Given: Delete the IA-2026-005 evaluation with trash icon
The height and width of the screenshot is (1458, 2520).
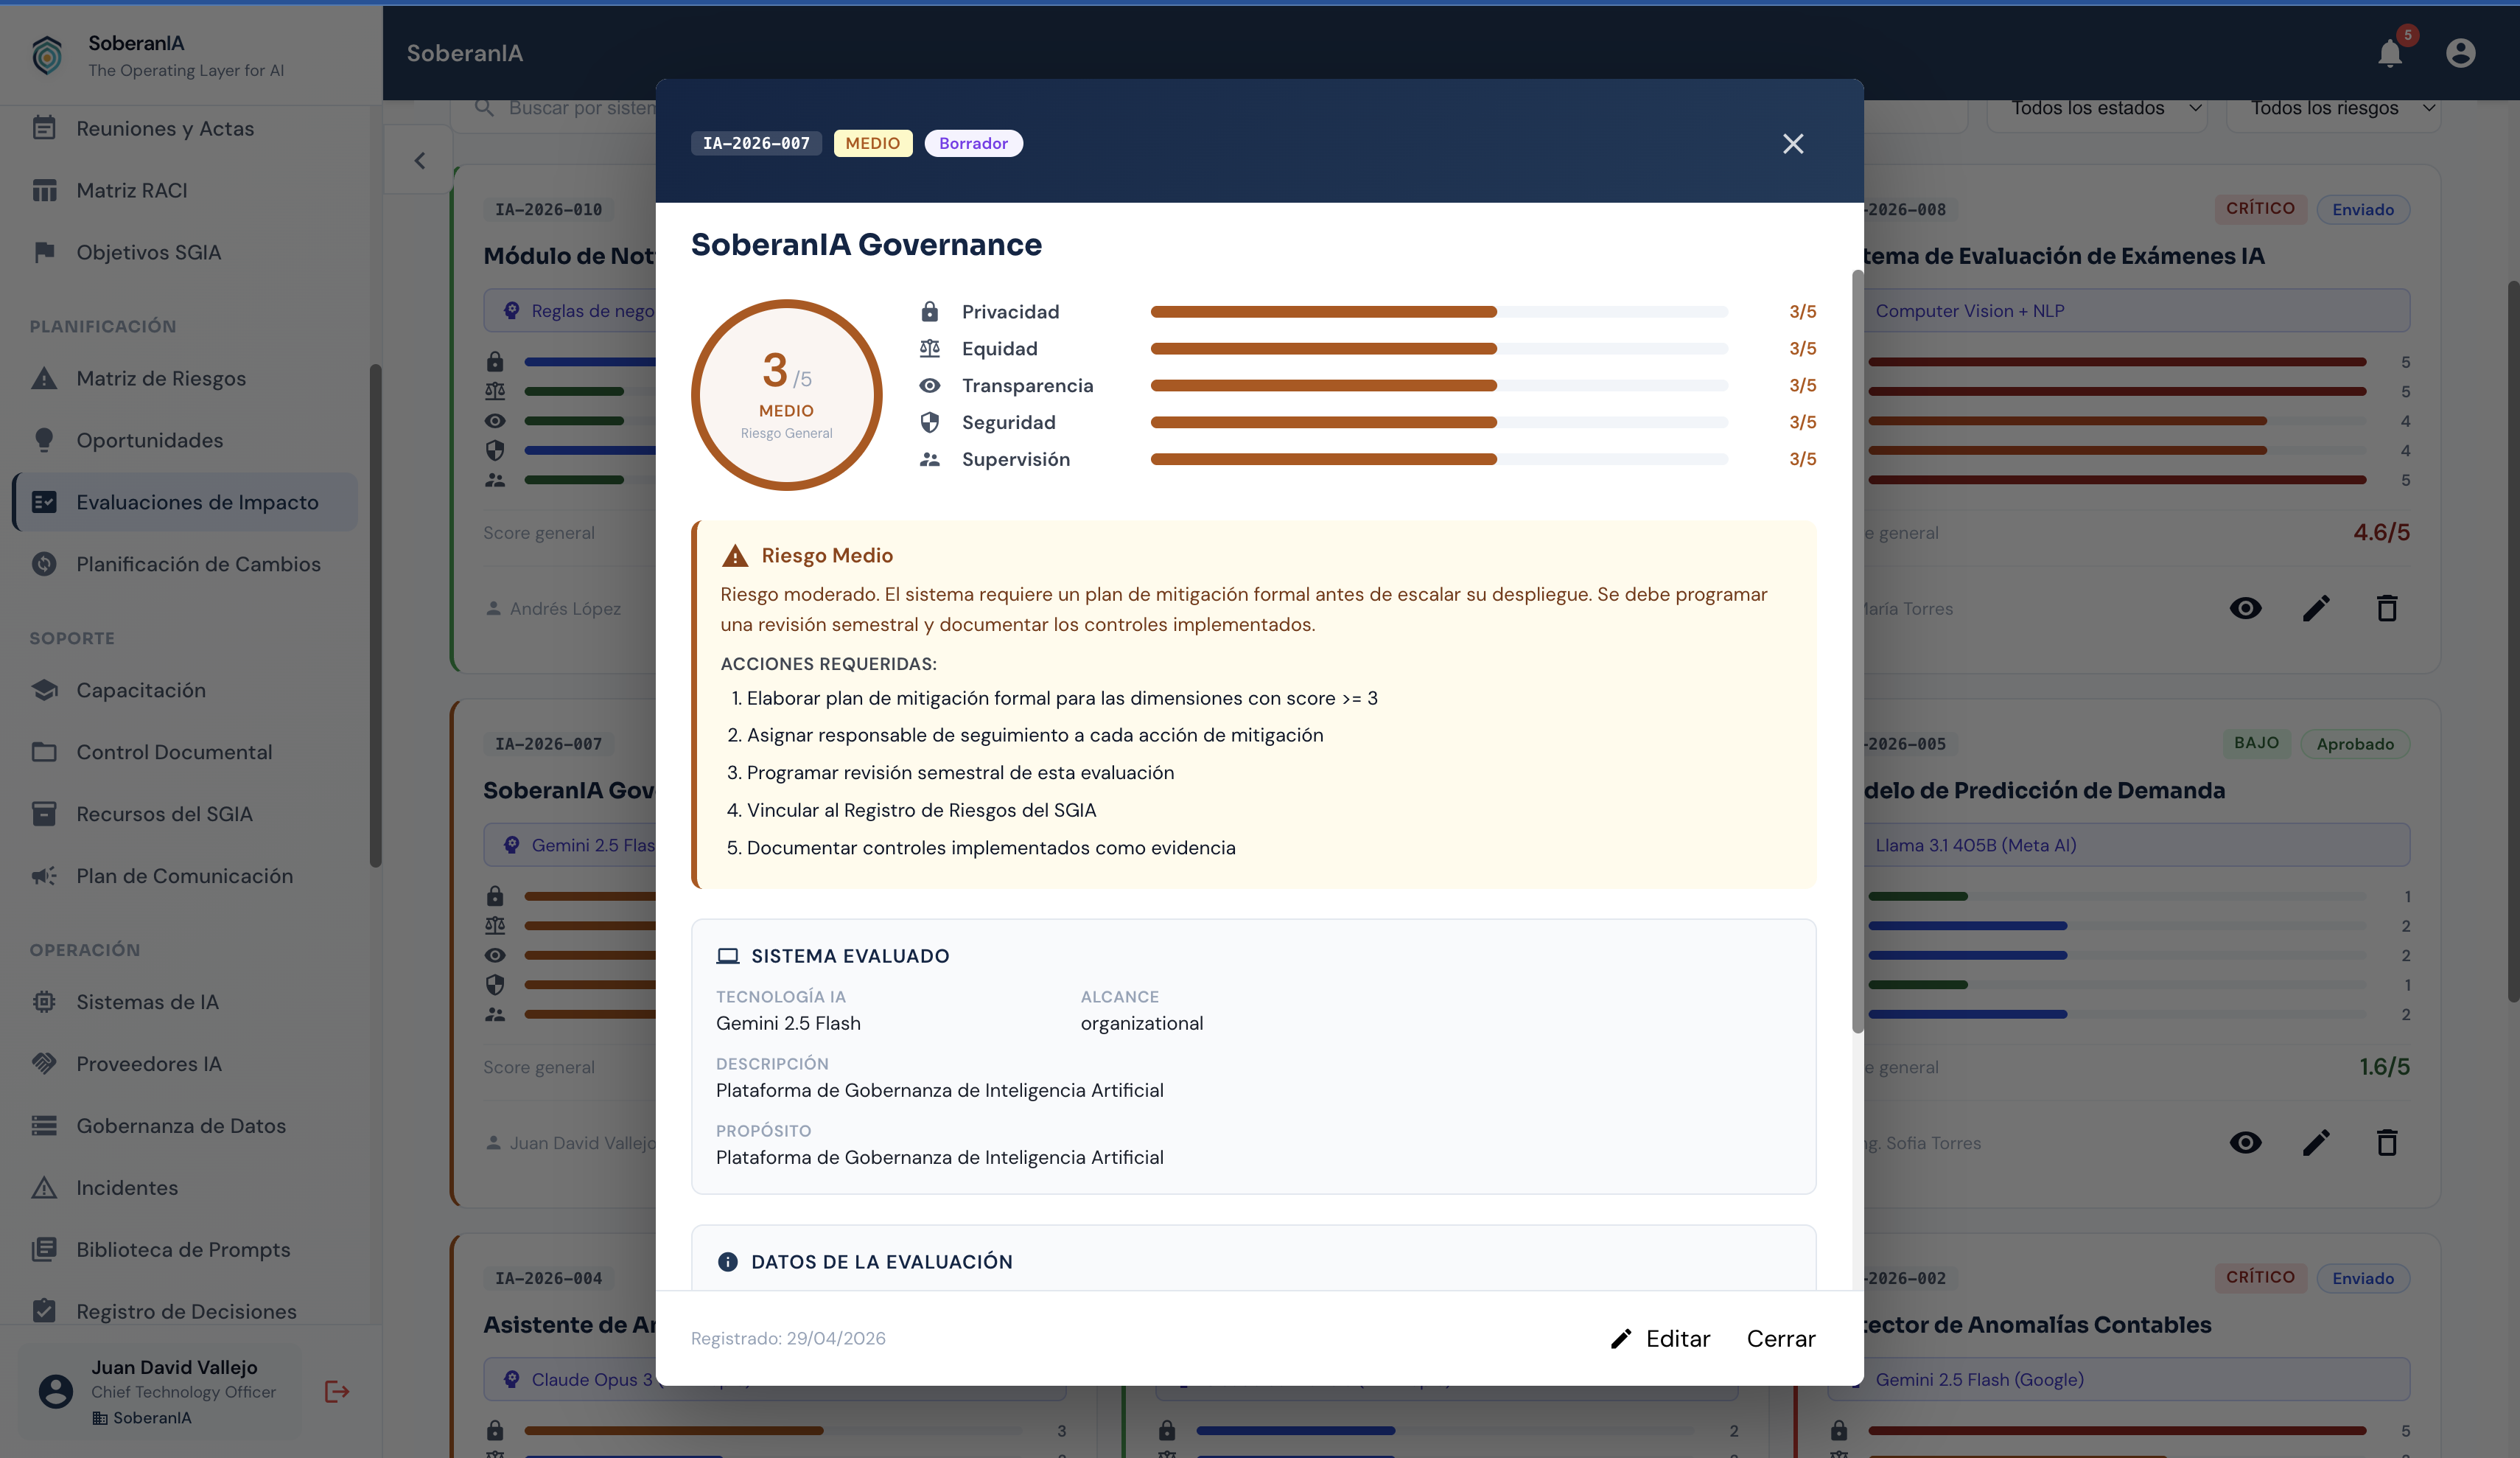Looking at the screenshot, I should 2387,1142.
